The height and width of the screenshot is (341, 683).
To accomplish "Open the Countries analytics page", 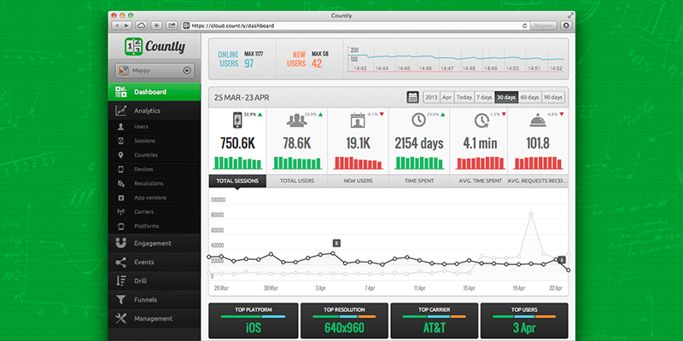I will [146, 155].
